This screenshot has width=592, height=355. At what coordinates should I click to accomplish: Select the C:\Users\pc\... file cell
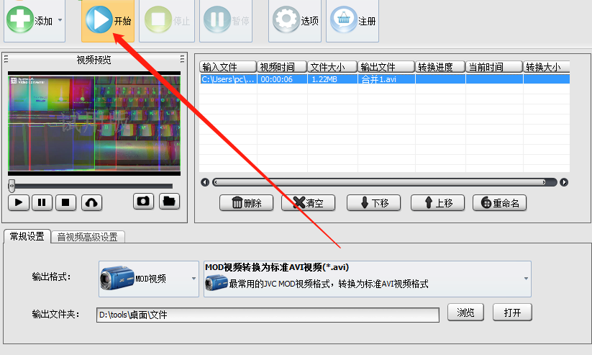228,79
